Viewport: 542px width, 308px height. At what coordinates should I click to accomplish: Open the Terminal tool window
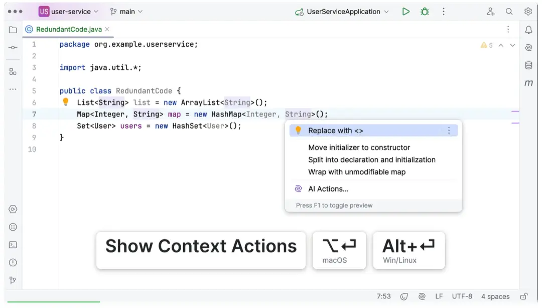pyautogui.click(x=13, y=245)
